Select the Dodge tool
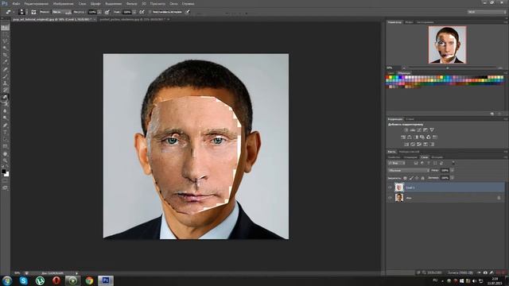 click(x=6, y=118)
